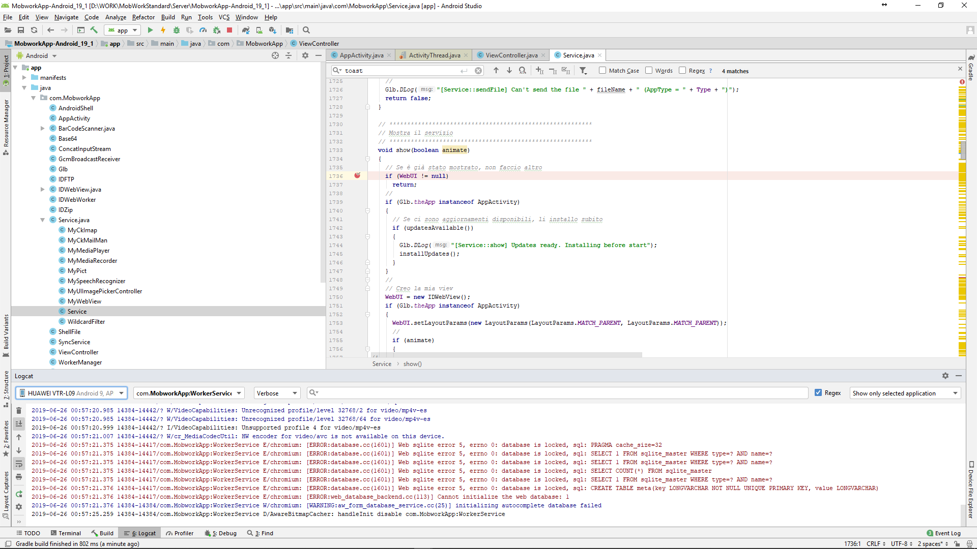Viewport: 977px width, 549px height.
Task: Open the HUAWEI VTR-L09 device dropdown
Action: (71, 393)
